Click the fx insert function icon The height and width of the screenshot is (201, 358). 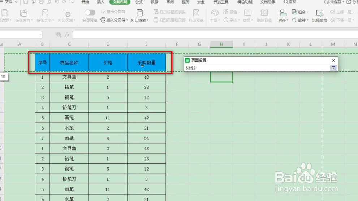[x=67, y=35]
